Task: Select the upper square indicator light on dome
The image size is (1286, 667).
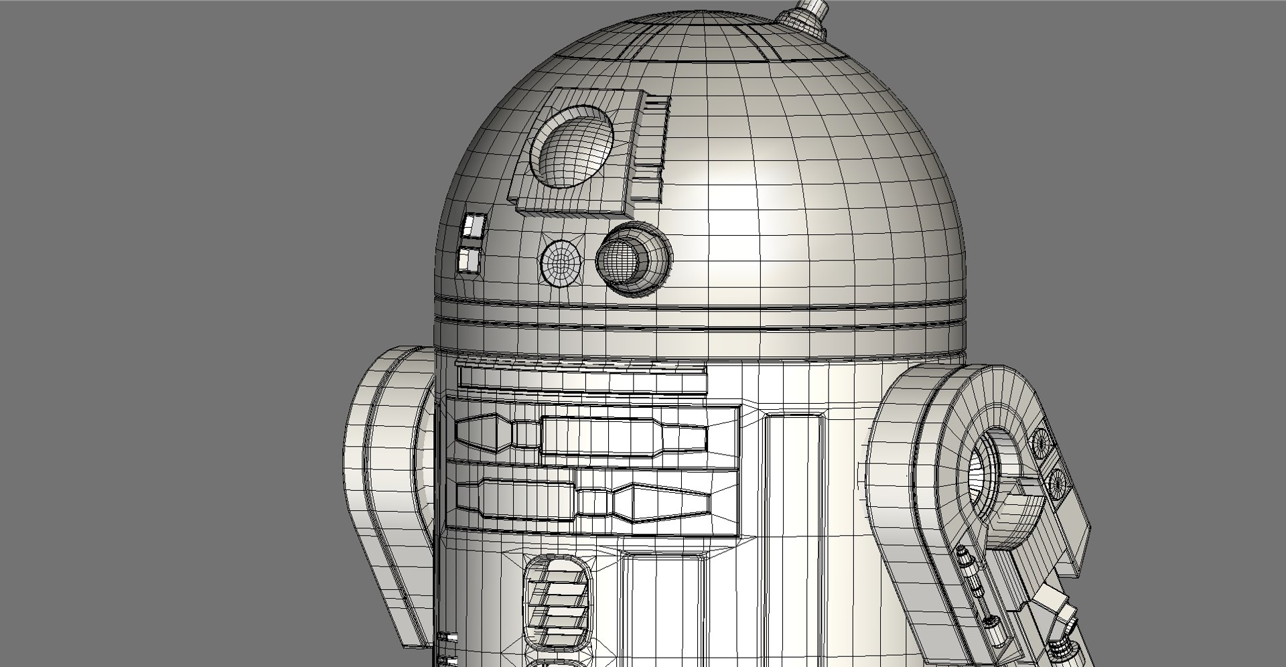Action: [x=474, y=225]
